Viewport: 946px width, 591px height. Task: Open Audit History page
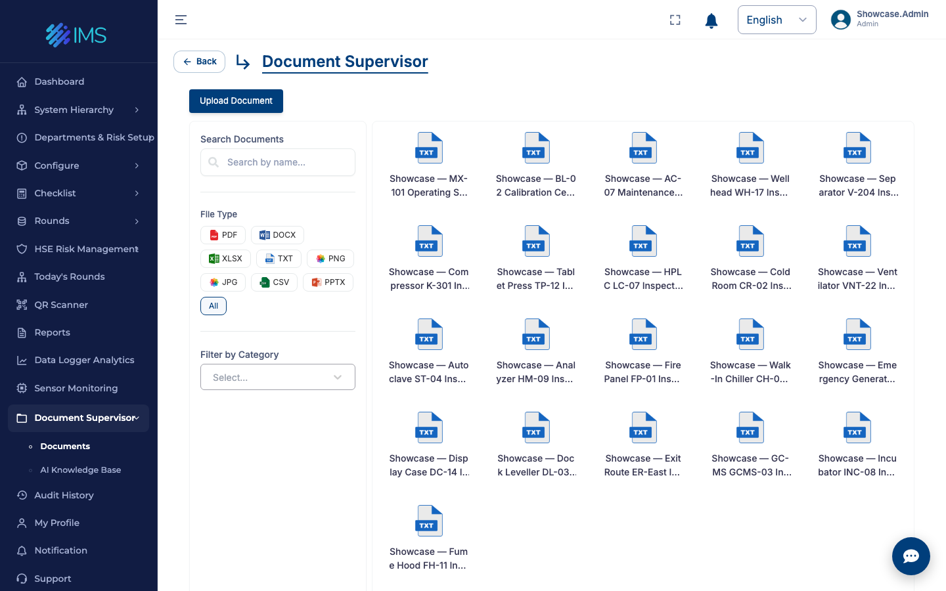[79, 495]
